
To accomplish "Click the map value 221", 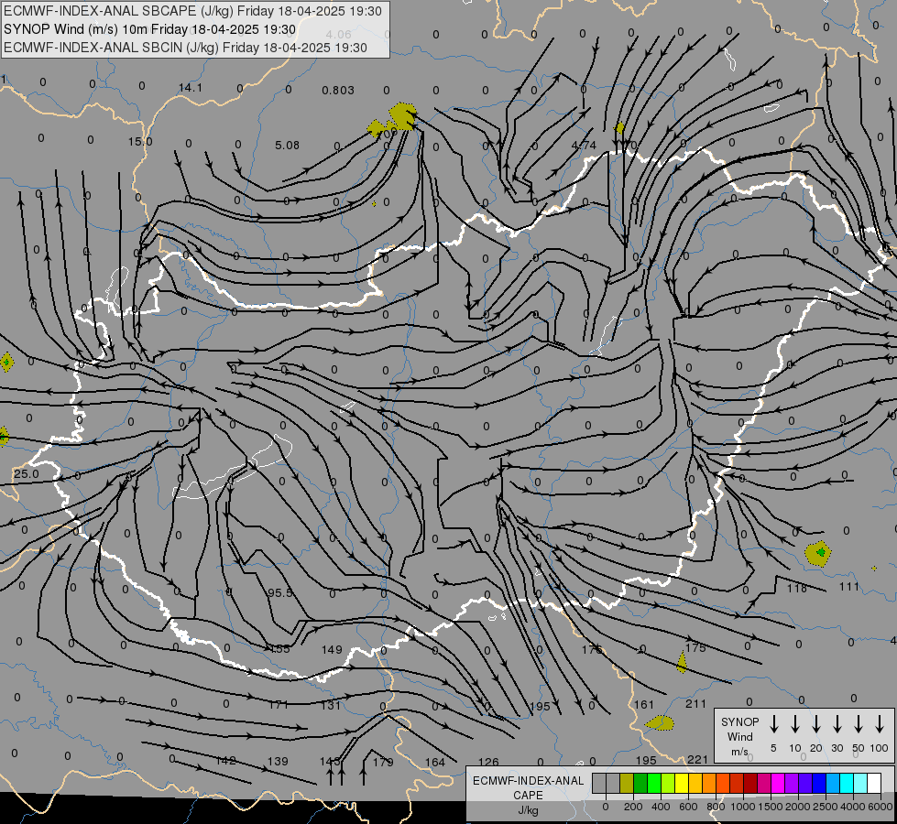I will pos(697,759).
